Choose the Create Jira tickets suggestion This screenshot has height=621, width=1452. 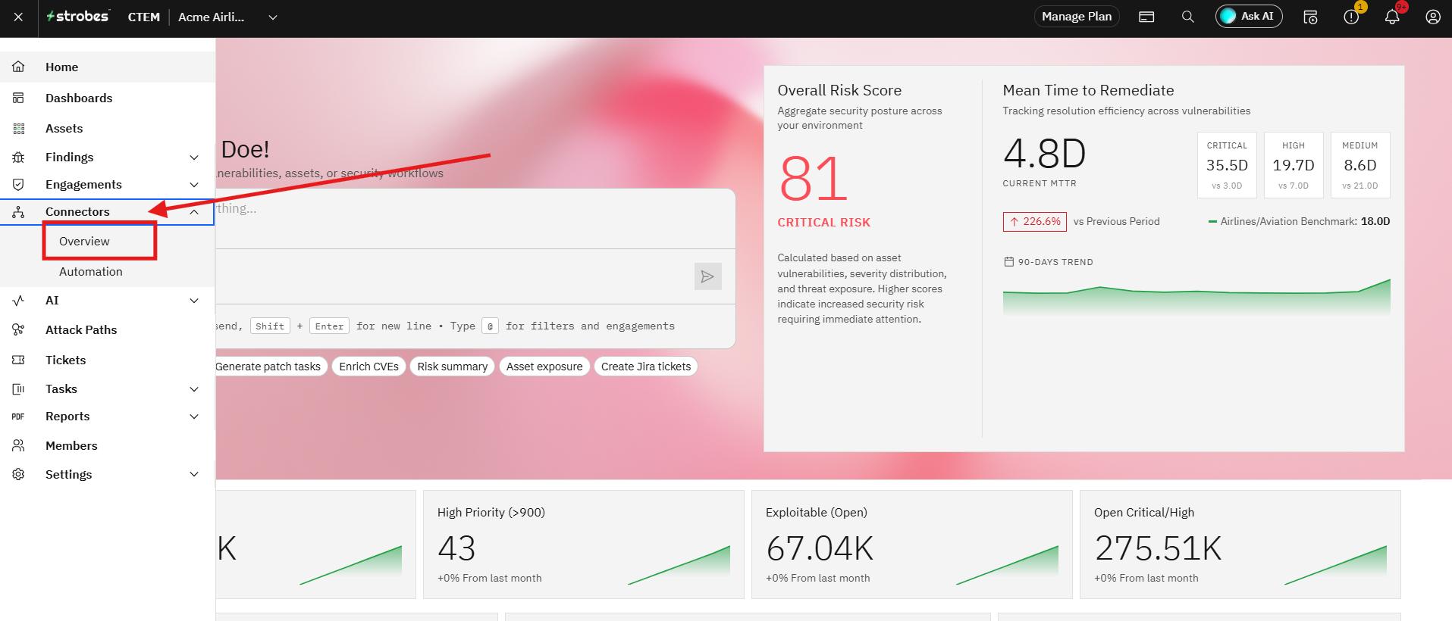tap(646, 367)
